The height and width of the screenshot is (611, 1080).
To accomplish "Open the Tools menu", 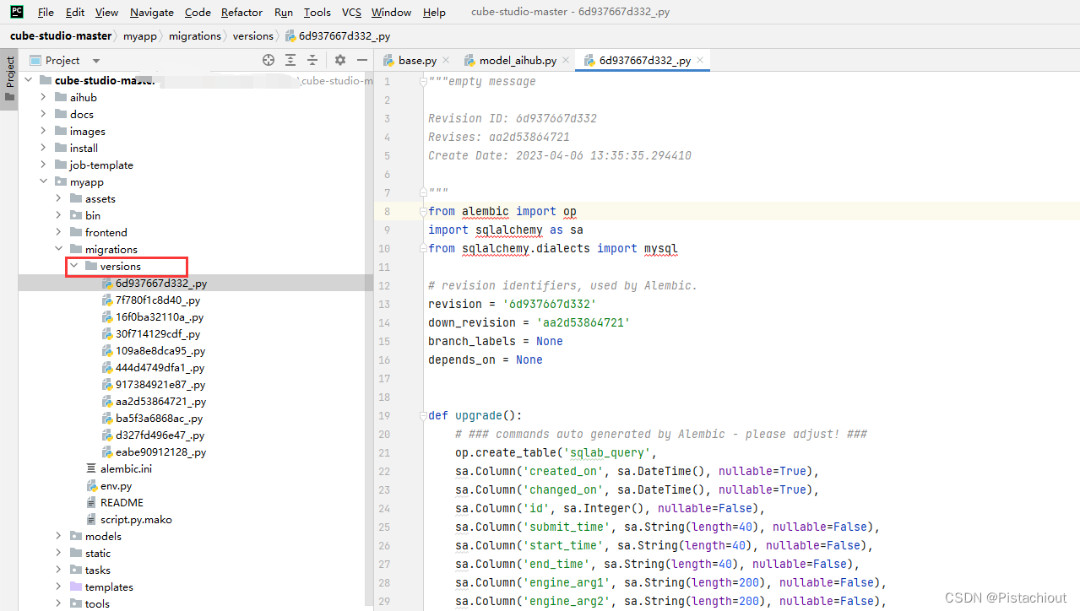I will [317, 12].
